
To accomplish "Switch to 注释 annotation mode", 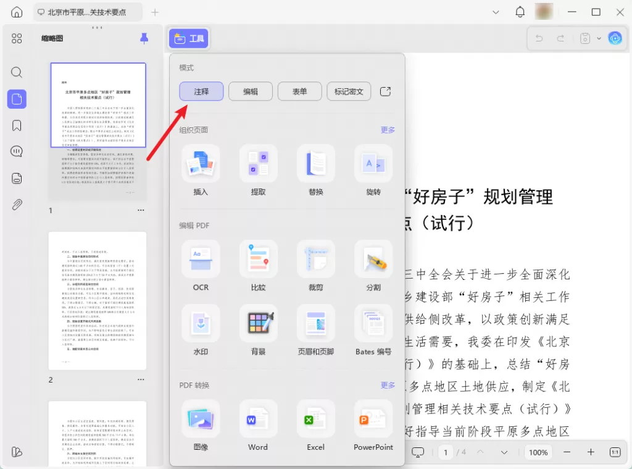I will click(201, 91).
